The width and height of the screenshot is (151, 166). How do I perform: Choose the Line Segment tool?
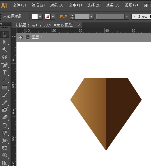5,80
